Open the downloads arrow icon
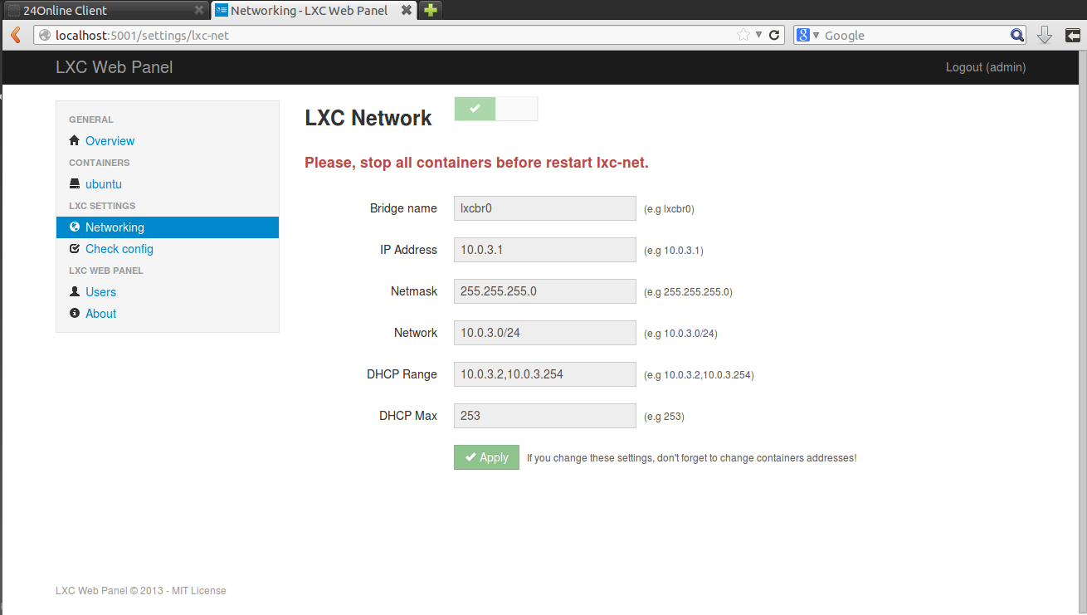The height and width of the screenshot is (615, 1087). coord(1045,35)
